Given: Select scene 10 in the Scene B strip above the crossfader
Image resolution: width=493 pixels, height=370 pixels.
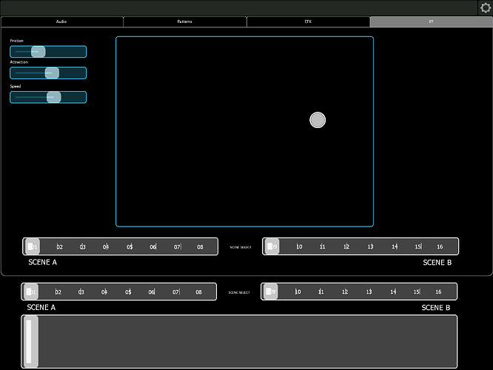Looking at the screenshot, I should pyautogui.click(x=298, y=292).
